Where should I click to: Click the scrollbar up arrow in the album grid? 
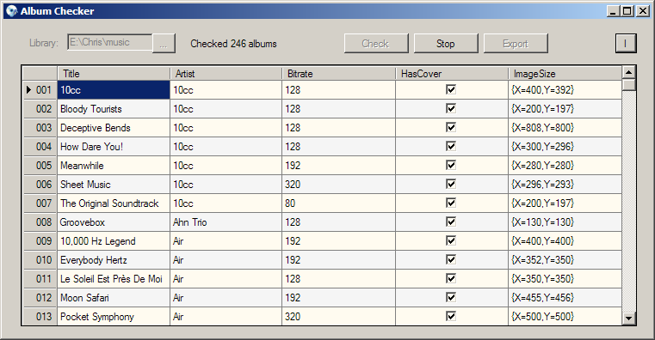[628, 72]
